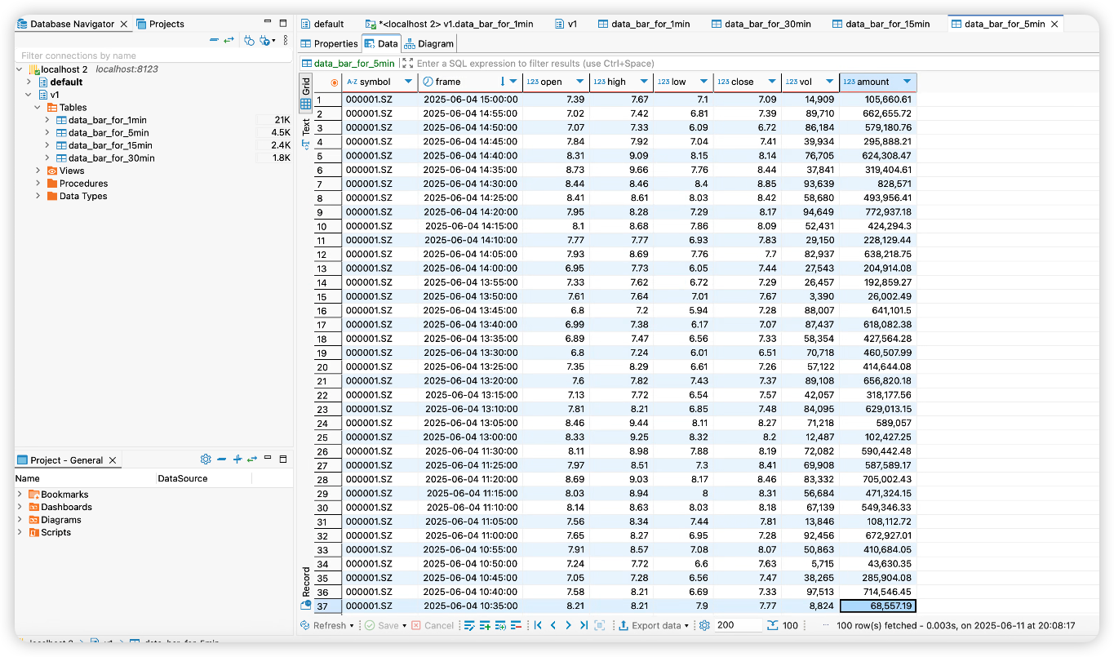Viewport: 1114px width, 657px height.
Task: Expand the Views folder
Action: click(38, 171)
